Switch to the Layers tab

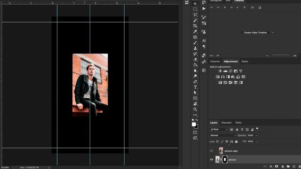(214, 123)
